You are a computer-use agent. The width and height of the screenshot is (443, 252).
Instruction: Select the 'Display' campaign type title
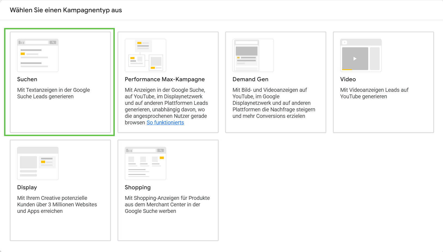tap(27, 187)
